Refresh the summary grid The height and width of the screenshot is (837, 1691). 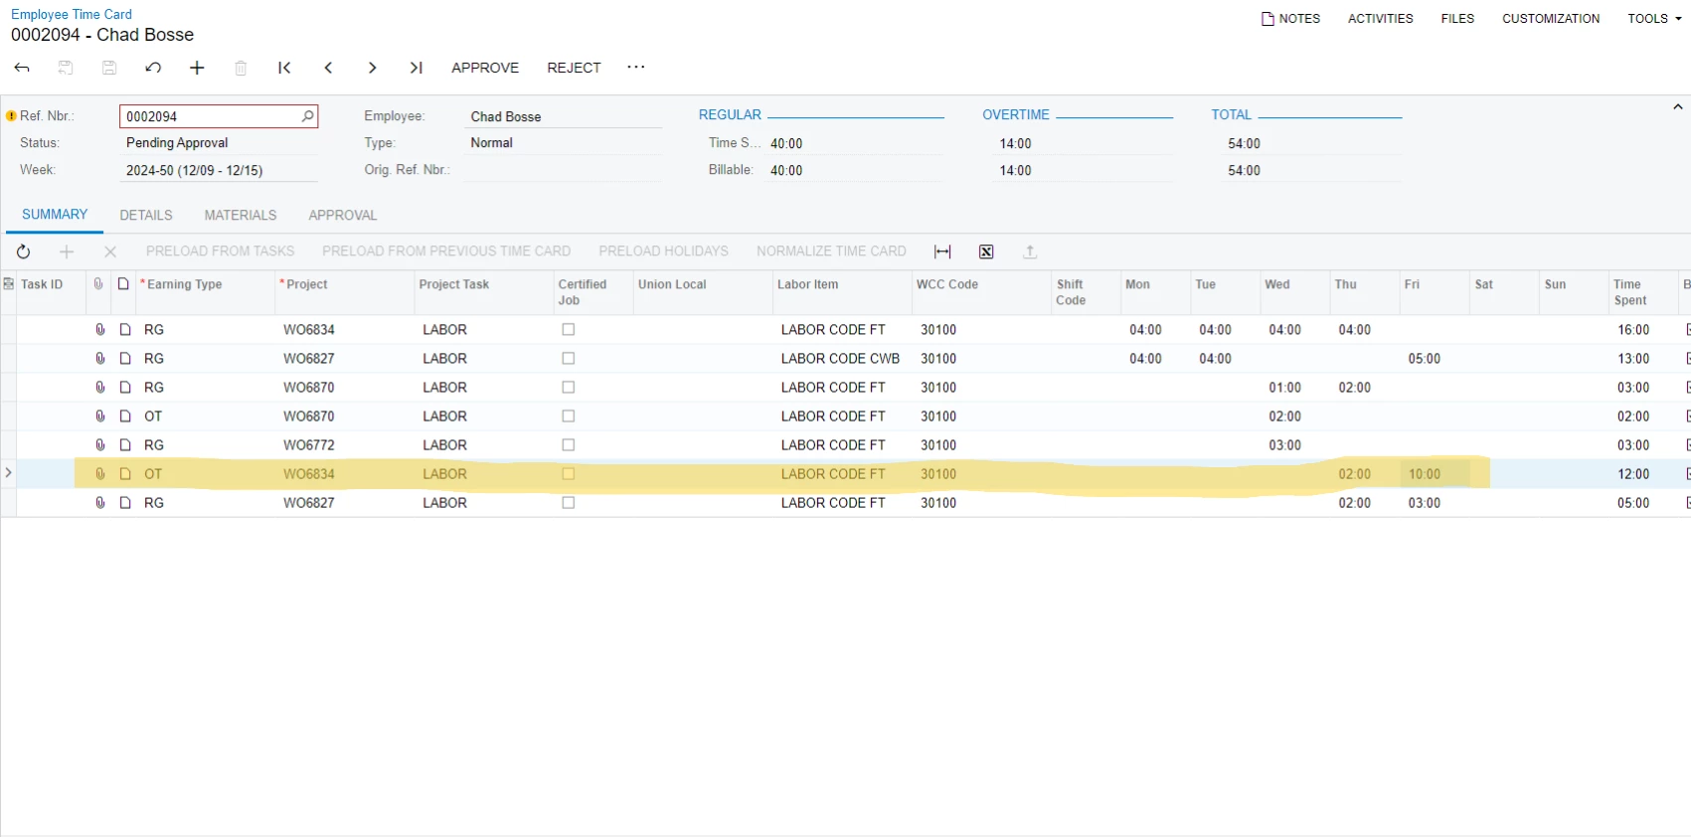(x=23, y=251)
